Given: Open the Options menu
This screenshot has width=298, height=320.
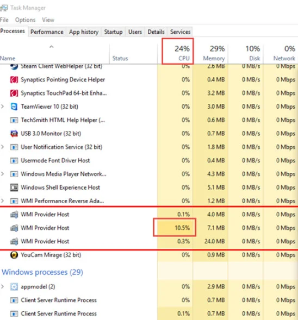Looking at the screenshot, I should [25, 20].
